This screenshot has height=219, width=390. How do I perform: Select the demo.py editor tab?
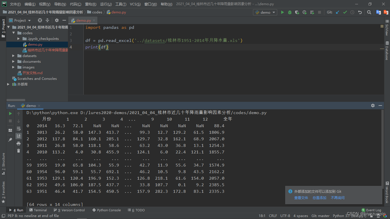point(83,20)
